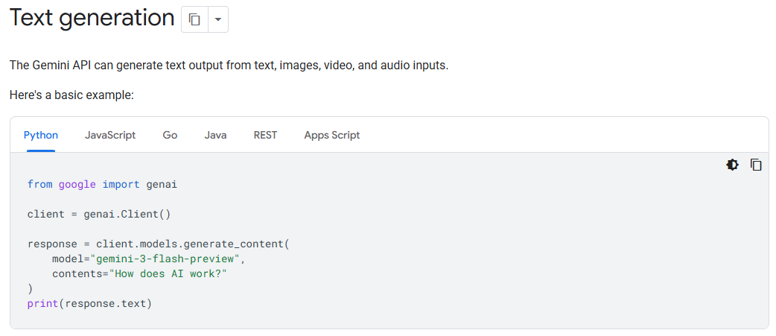The width and height of the screenshot is (776, 336).
Task: Show the Java code example tab
Action: coord(215,135)
